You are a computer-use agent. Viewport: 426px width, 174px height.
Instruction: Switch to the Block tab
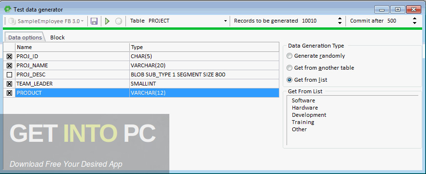[57, 37]
